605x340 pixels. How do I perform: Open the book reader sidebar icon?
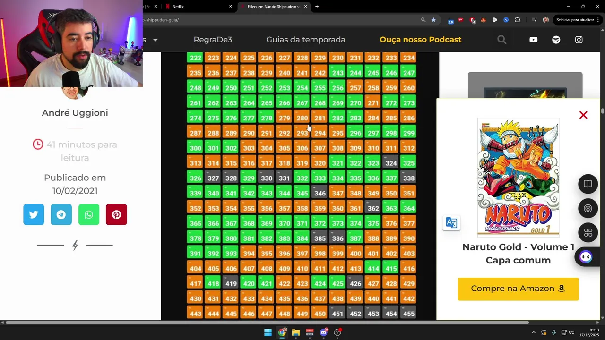pos(588,184)
